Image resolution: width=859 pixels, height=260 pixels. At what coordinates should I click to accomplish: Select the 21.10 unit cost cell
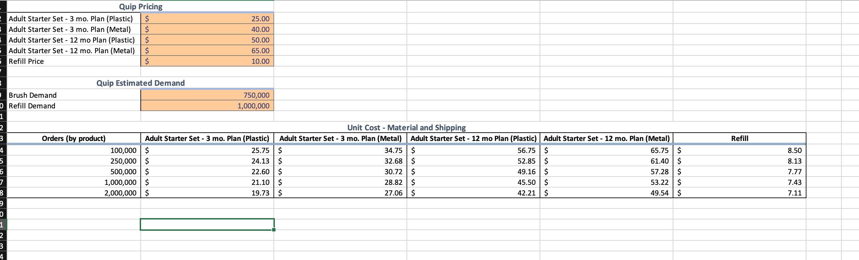coord(207,182)
